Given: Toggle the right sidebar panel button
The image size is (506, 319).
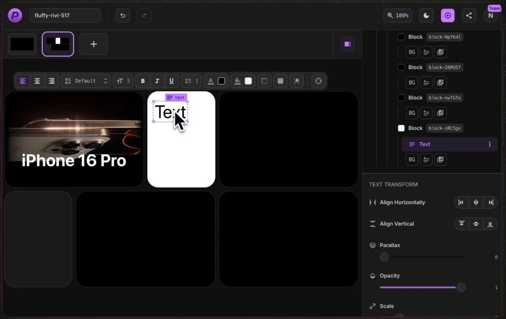Looking at the screenshot, I should pyautogui.click(x=347, y=44).
